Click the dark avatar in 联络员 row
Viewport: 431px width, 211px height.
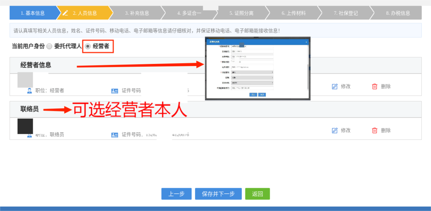pos(25,126)
